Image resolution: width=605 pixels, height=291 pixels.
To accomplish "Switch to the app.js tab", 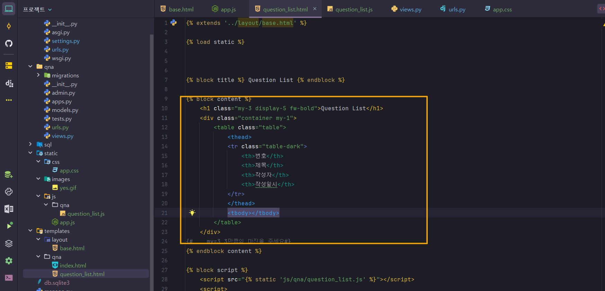I will 224,9.
